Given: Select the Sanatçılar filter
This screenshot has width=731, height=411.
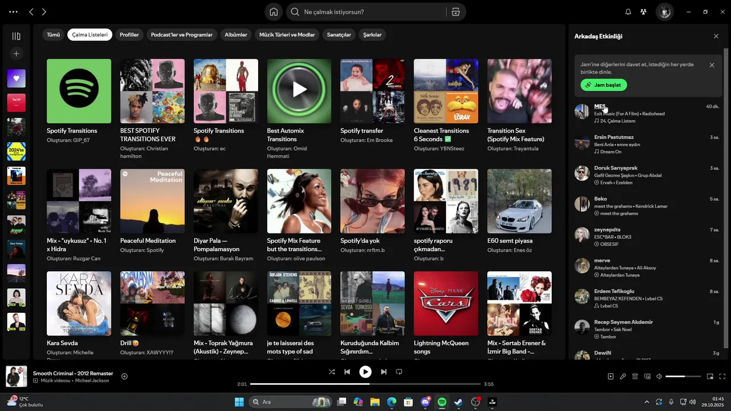Looking at the screenshot, I should click(339, 35).
